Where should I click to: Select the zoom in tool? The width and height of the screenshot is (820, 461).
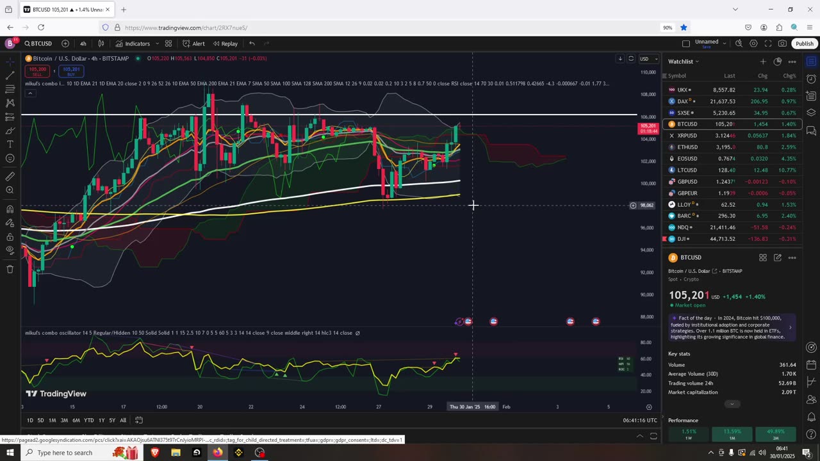[10, 190]
